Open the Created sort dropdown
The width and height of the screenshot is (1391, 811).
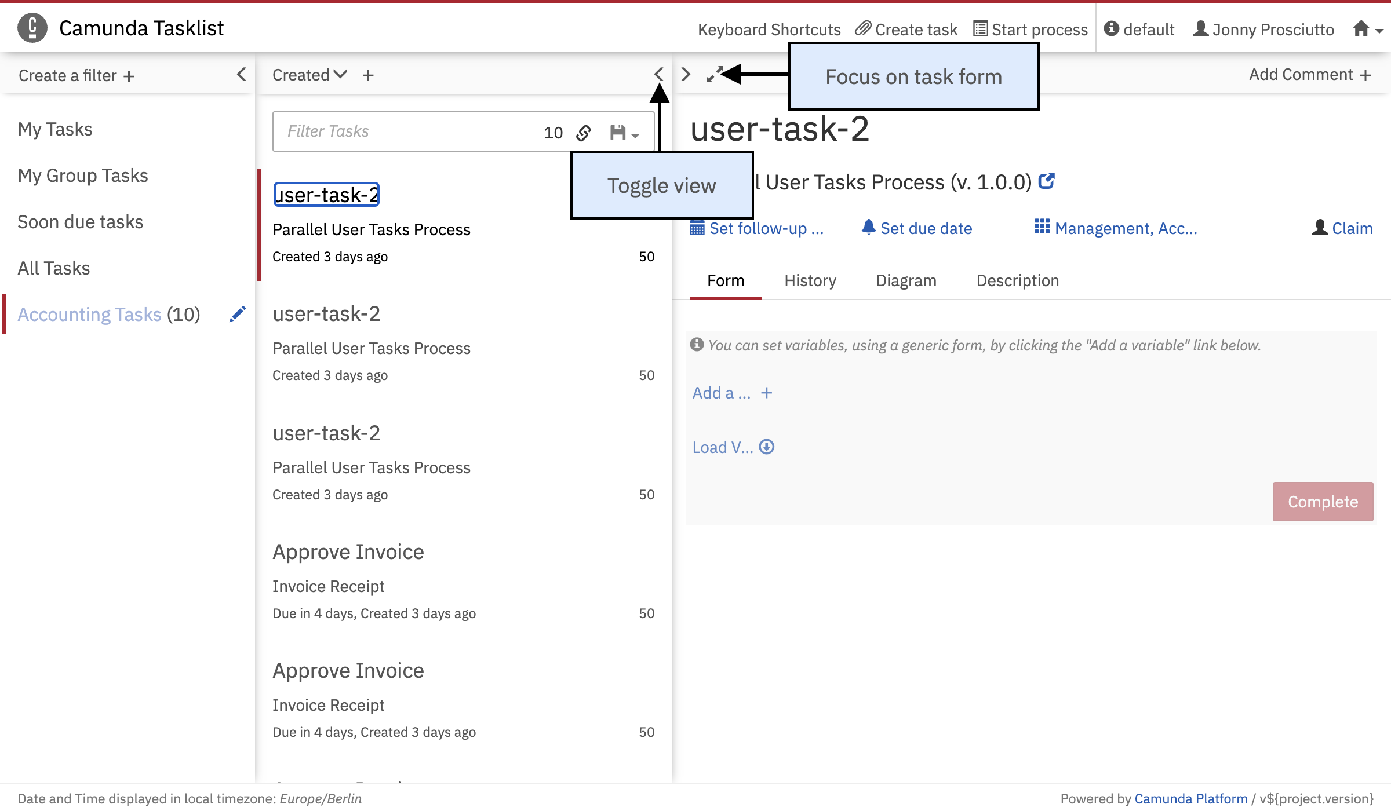(x=309, y=75)
